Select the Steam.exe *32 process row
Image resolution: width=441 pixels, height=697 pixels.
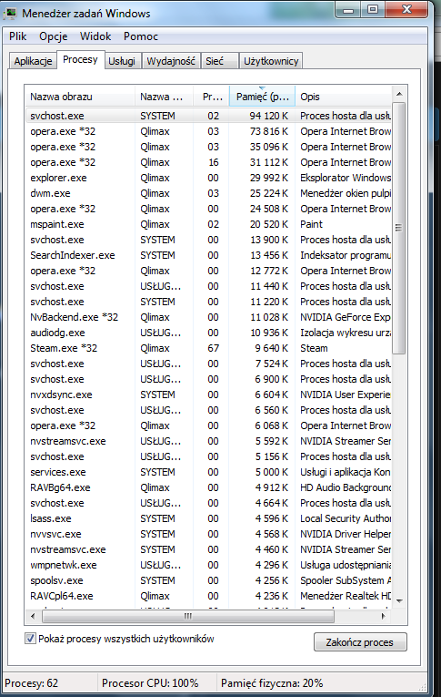coord(208,348)
